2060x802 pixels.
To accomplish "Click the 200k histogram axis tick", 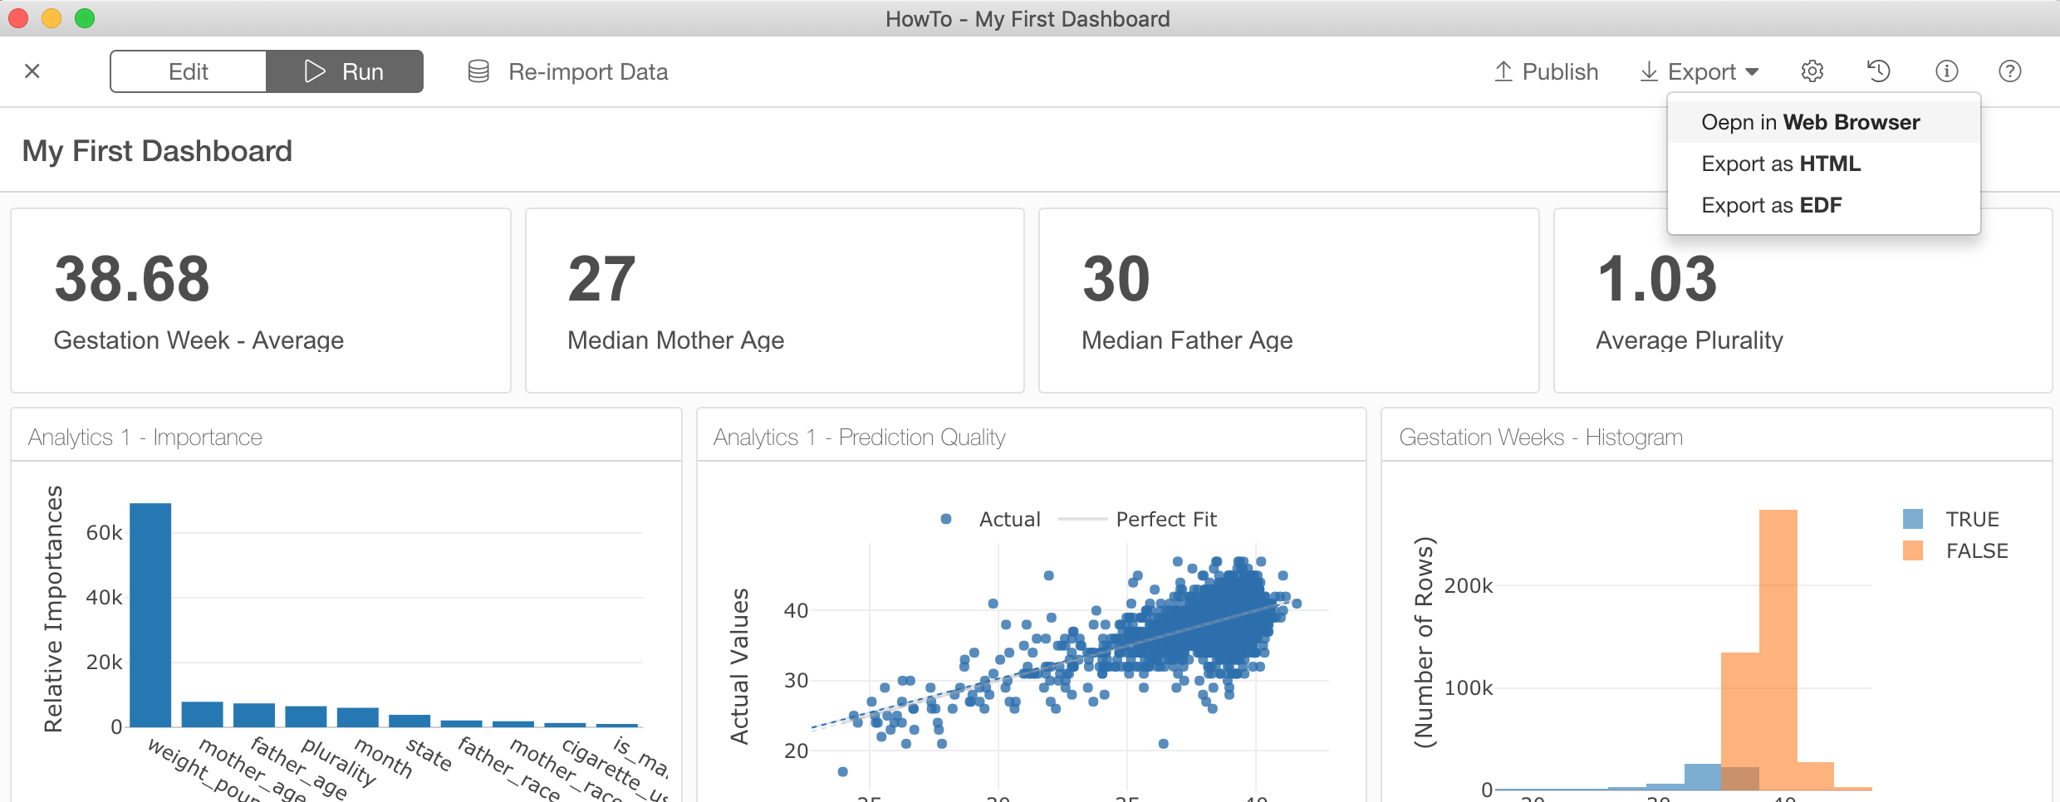I will click(1469, 586).
